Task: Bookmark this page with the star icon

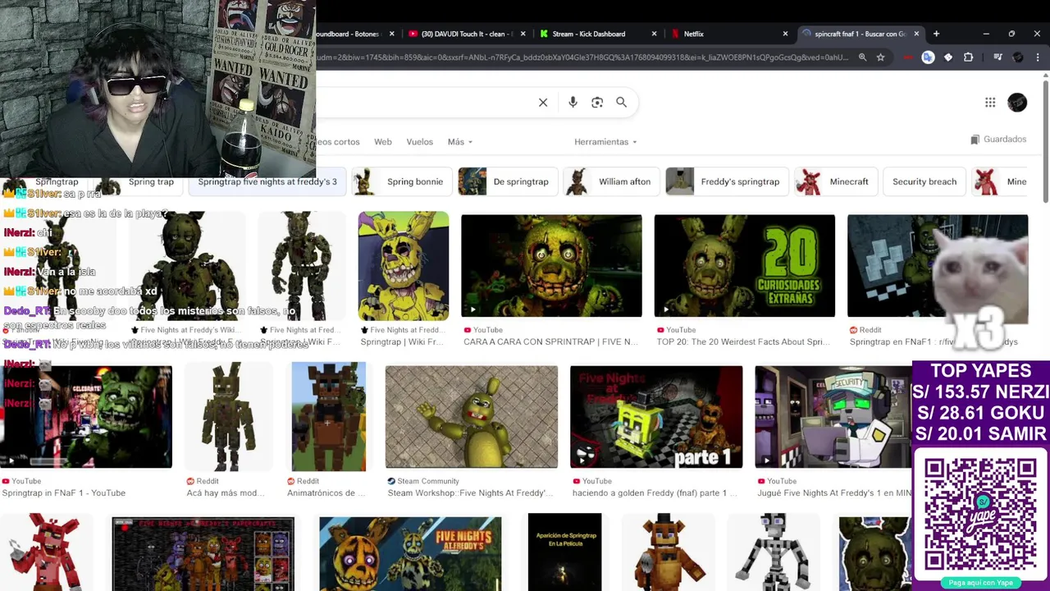Action: pos(880,57)
